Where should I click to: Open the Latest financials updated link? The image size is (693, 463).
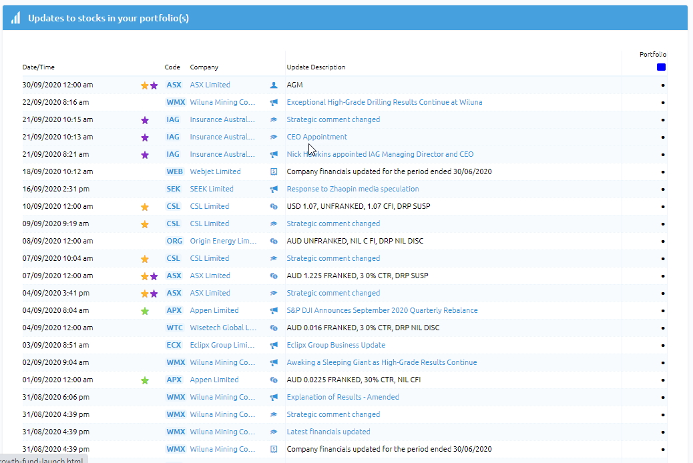tap(328, 432)
